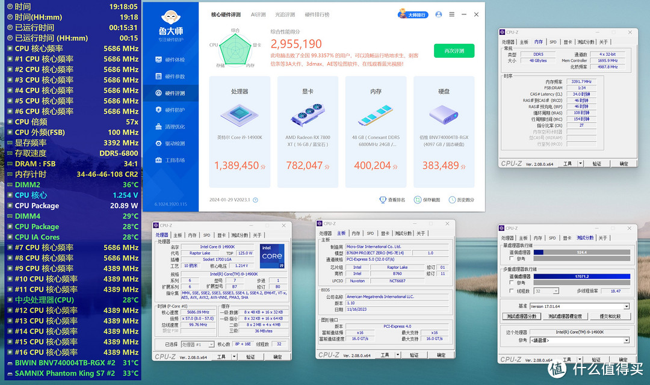Click CPU-Z title icon in mainboard window
650x385 pixels.
pos(320,223)
